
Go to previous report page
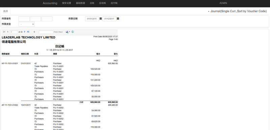click(7, 32)
